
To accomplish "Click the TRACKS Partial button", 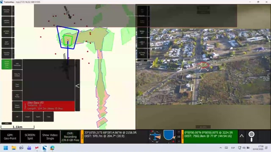I will [x=7, y=54].
